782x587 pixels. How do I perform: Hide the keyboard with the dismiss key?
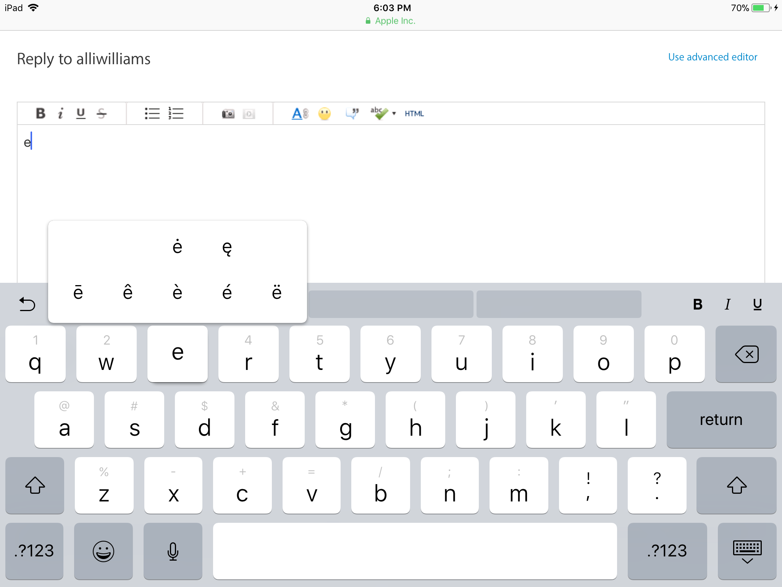point(747,551)
